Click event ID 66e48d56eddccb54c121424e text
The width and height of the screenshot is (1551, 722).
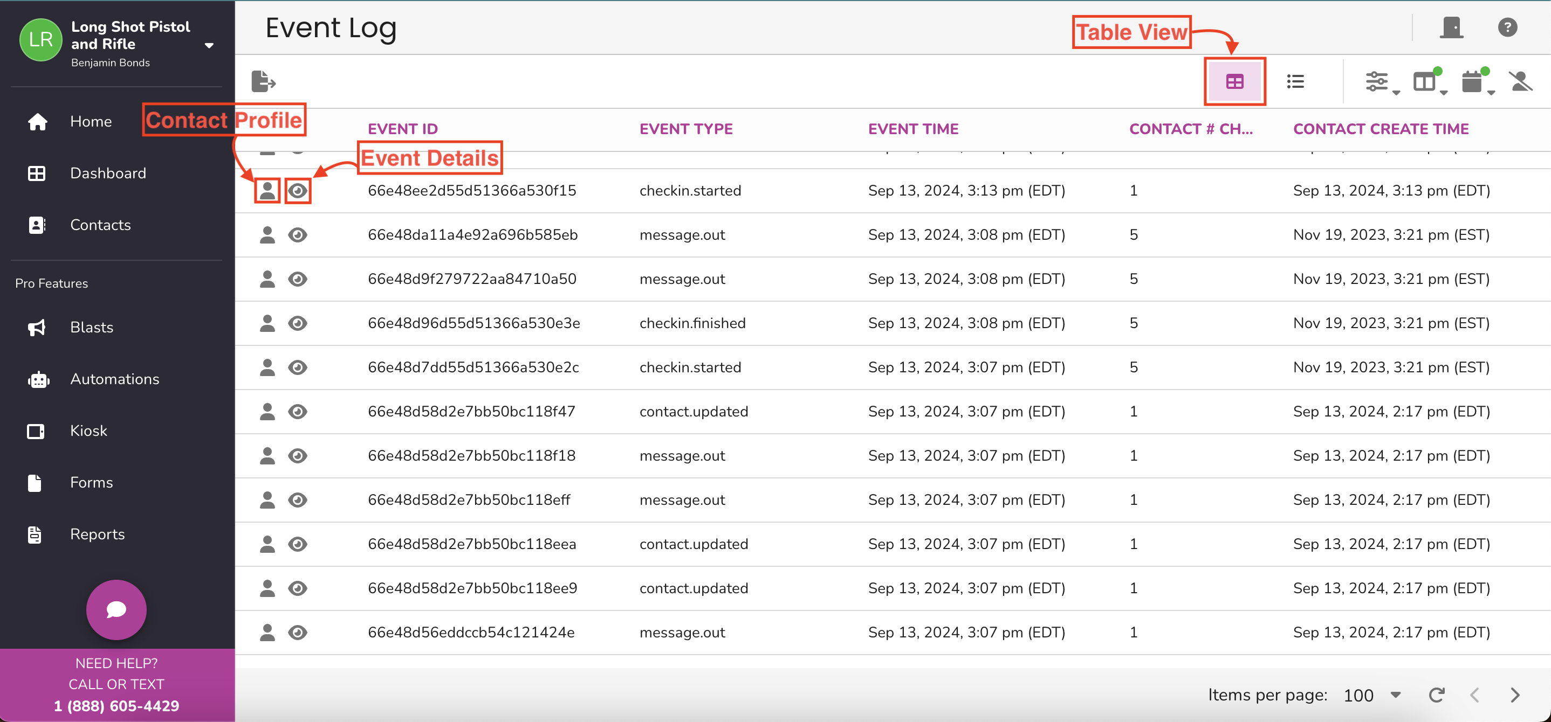[x=471, y=633]
